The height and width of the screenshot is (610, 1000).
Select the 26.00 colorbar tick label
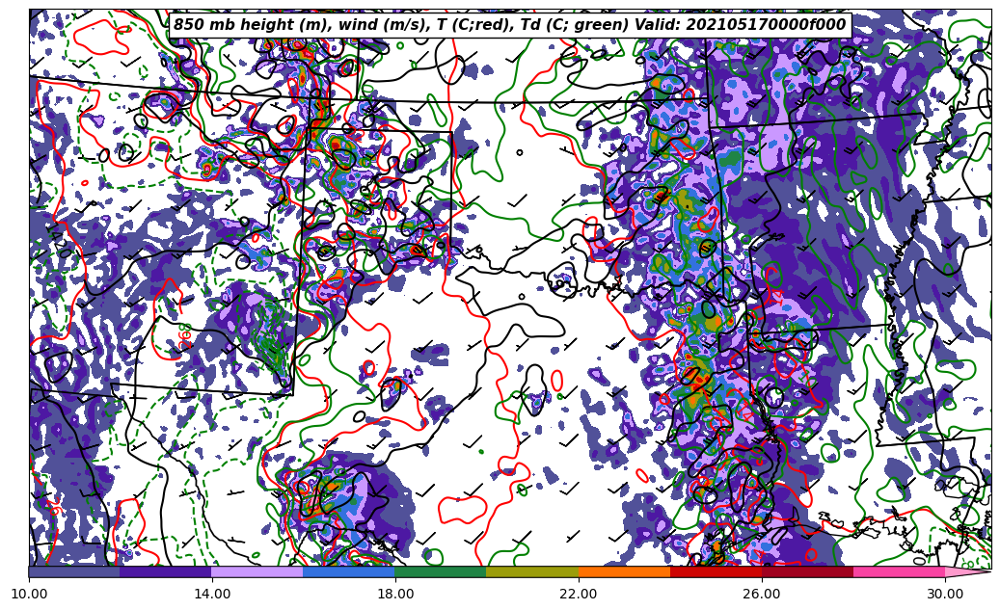[761, 594]
